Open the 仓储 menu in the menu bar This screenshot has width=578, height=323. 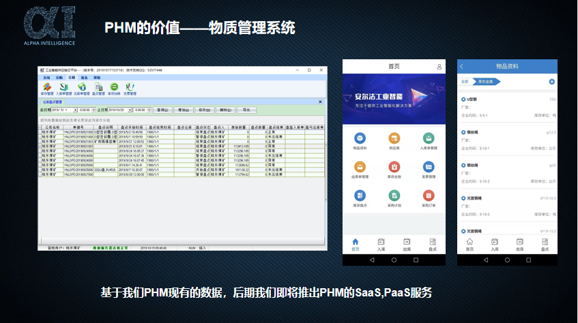tap(72, 78)
